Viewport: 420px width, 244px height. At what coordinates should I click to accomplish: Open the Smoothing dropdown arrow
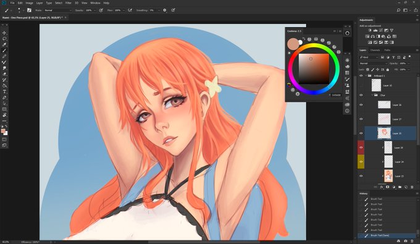[159, 10]
